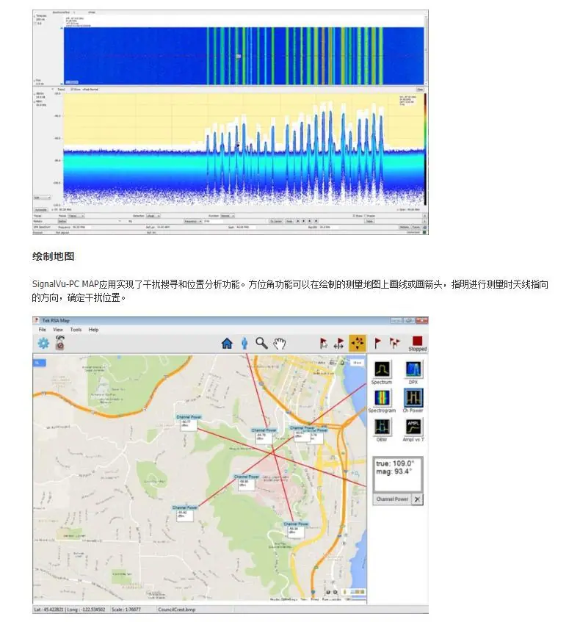Click the red Stopped record button
The width and height of the screenshot is (580, 622).
[417, 344]
